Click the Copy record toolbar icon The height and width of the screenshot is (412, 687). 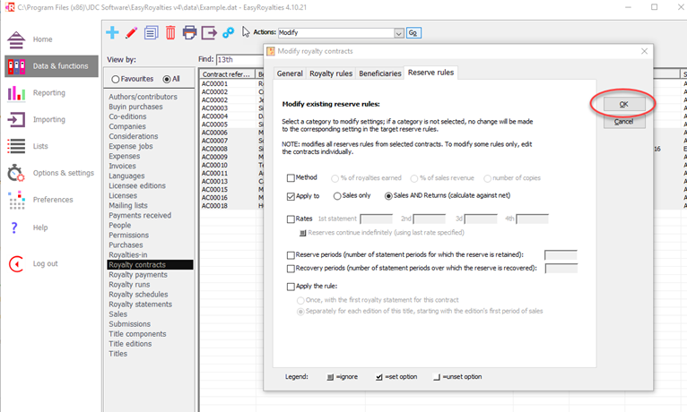[152, 32]
